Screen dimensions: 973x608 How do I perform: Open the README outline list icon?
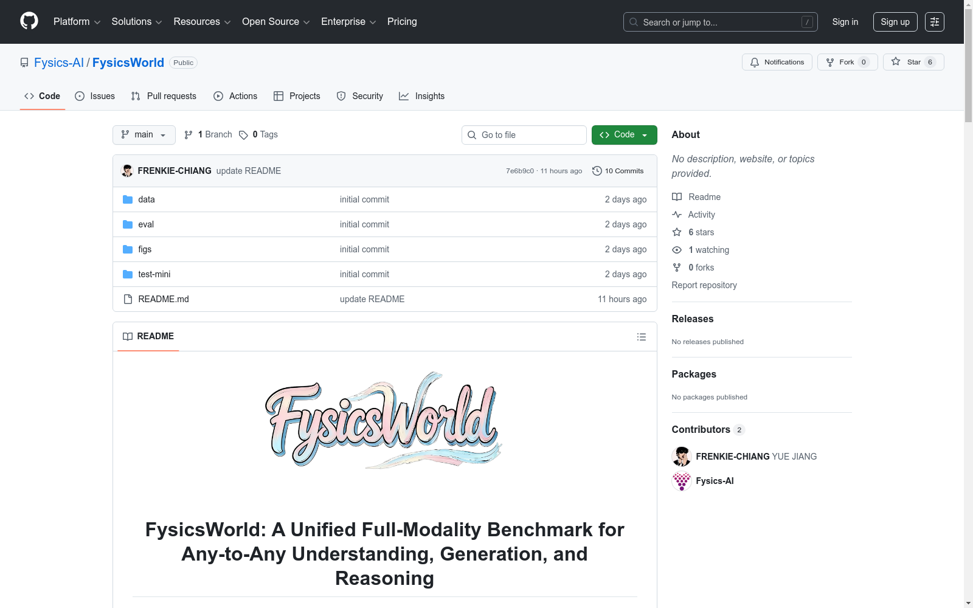642,337
